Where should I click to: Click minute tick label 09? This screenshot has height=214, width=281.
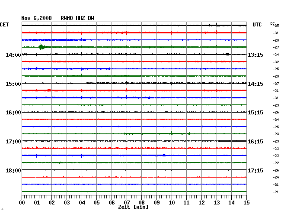pos(156,203)
